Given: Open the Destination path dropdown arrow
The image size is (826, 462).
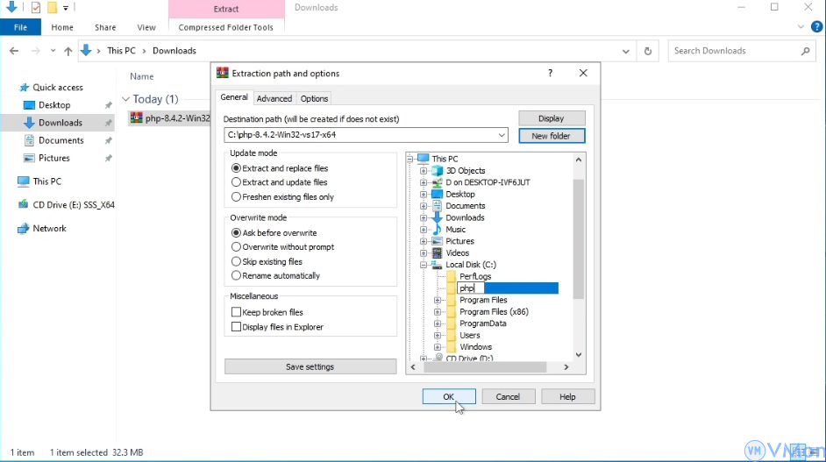Looking at the screenshot, I should click(502, 135).
